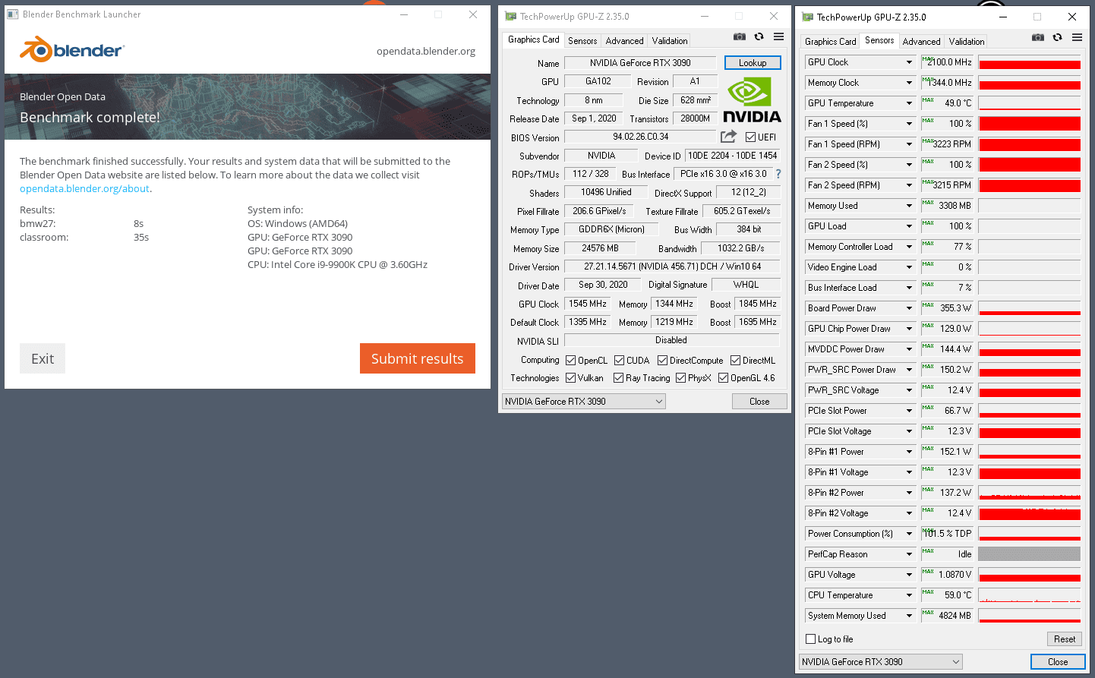
Task: Expand the System Memory Used dropdown arrow
Action: 909,616
